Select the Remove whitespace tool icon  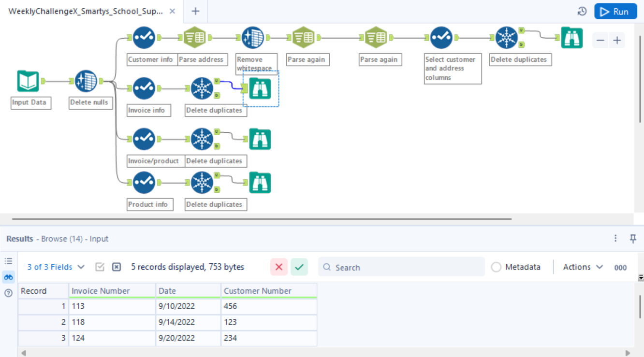252,38
